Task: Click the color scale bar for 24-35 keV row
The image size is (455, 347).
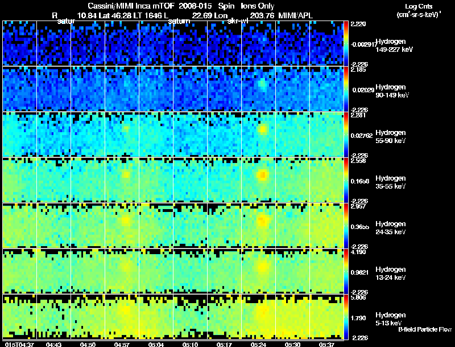Action: 346,226
